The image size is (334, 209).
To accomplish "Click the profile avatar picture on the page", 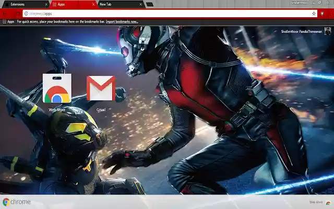I will tap(328, 31).
